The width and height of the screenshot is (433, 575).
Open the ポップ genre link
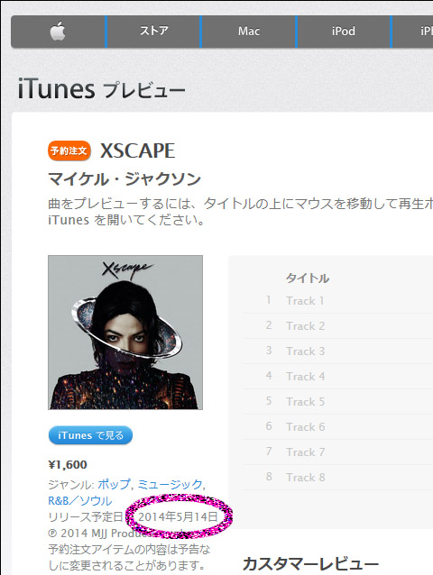(x=114, y=484)
